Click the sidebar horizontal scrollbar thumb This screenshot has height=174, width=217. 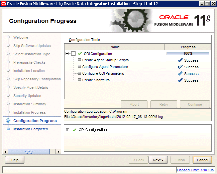click(29, 152)
